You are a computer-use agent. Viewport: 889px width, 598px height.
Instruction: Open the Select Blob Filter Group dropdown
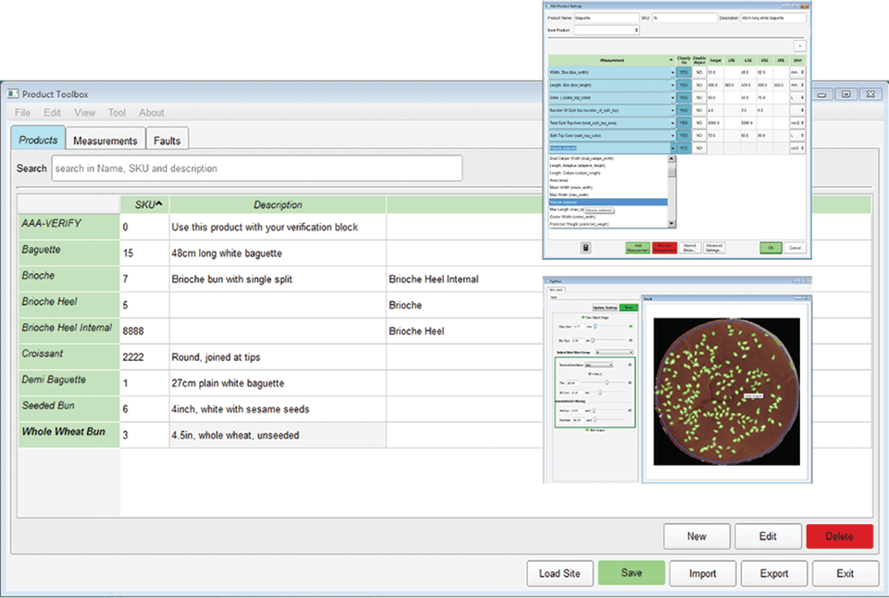coord(615,352)
